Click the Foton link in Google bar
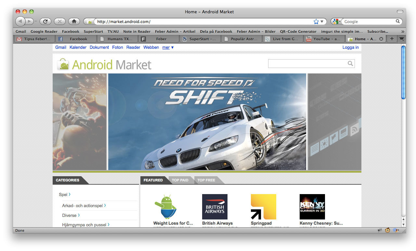 (x=118, y=47)
